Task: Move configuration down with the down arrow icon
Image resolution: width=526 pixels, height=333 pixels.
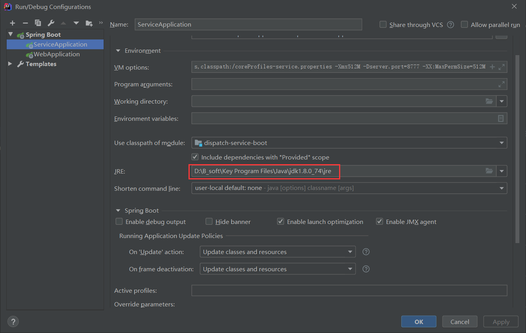Action: (x=76, y=23)
